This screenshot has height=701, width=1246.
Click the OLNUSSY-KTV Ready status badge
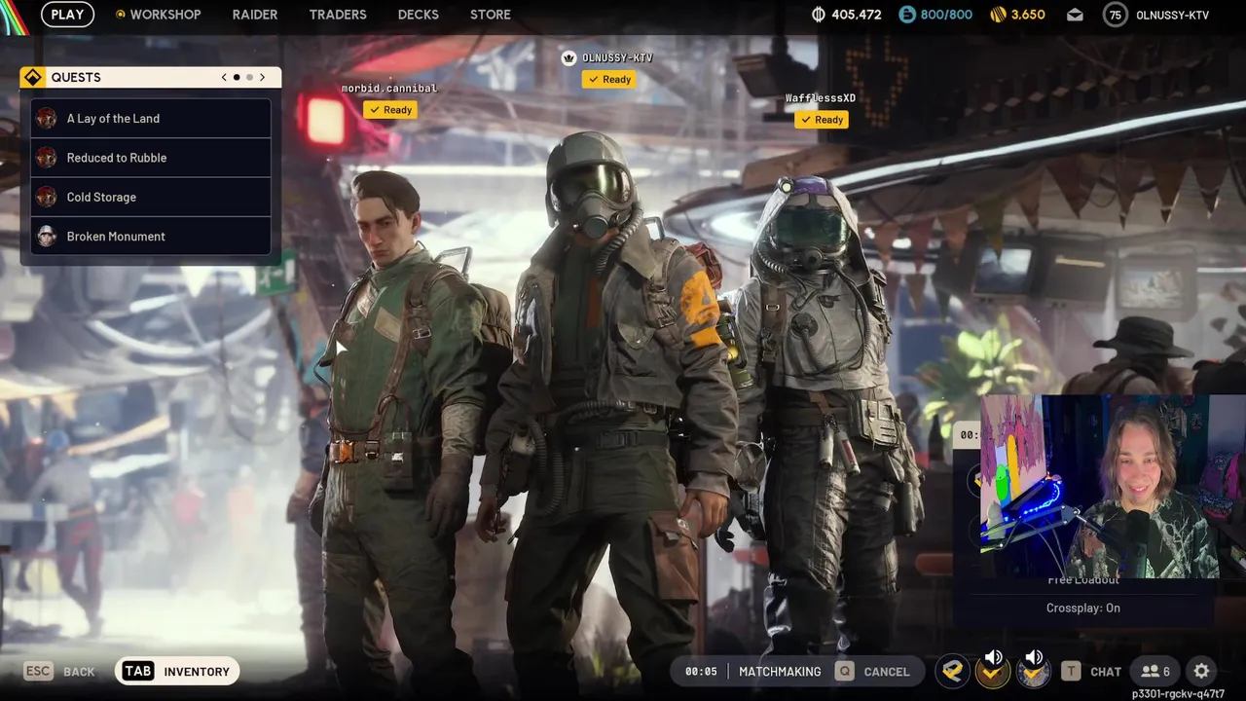[x=609, y=80]
